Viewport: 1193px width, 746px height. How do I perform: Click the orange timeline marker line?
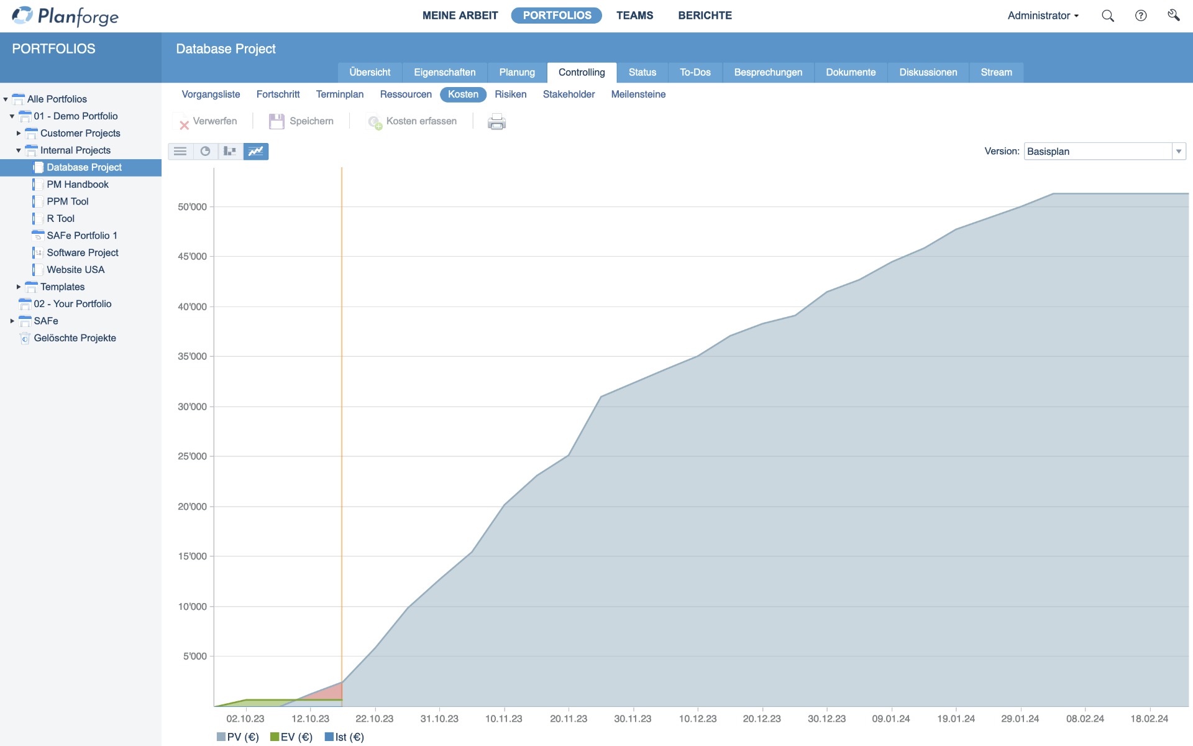click(339, 430)
